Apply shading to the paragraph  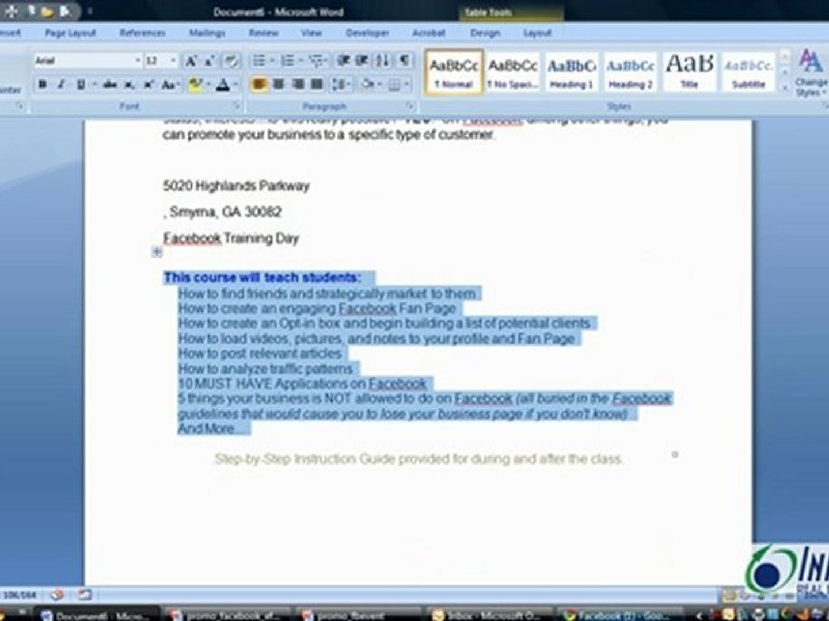click(366, 85)
